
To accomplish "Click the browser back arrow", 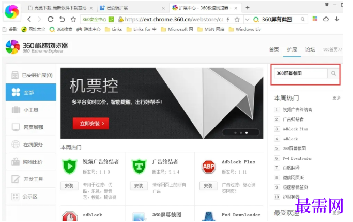I will (x=29, y=19).
